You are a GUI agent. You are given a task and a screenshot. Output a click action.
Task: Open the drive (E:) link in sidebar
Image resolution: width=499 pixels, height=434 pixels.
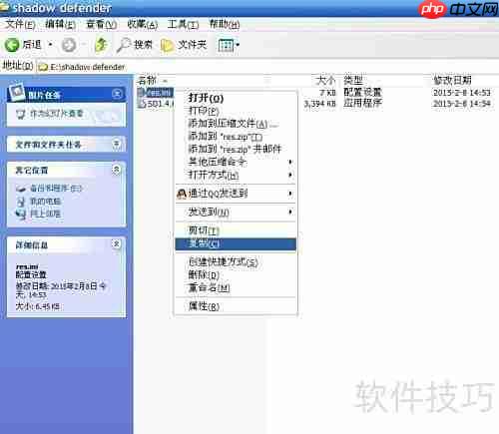coord(56,189)
